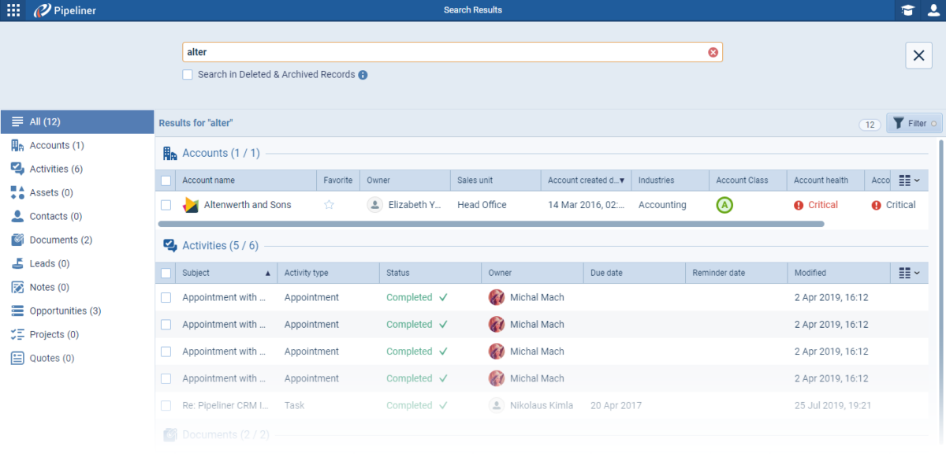Open the app grid menu icon
Screen dimensions: 946x454
pyautogui.click(x=13, y=10)
